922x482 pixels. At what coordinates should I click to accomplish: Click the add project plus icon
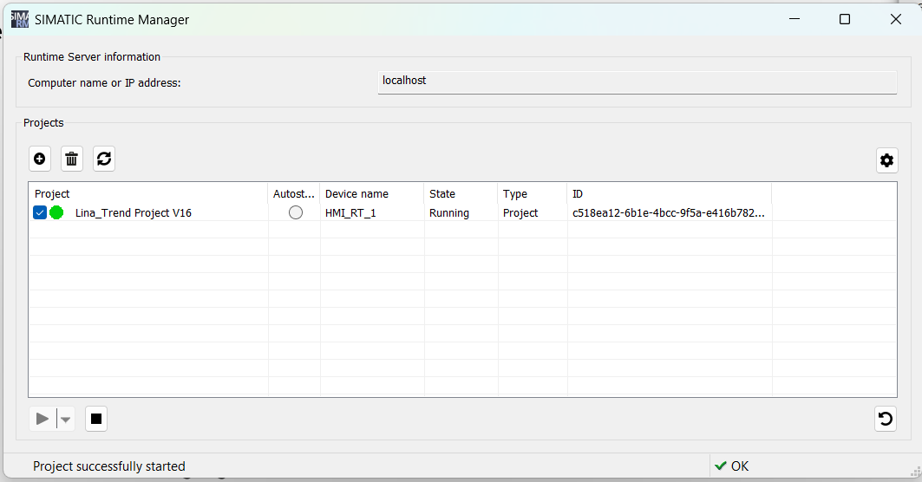pos(40,159)
